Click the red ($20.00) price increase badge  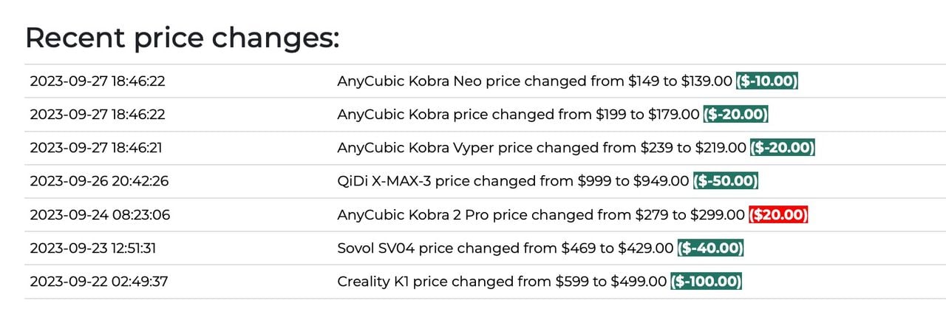click(x=778, y=214)
